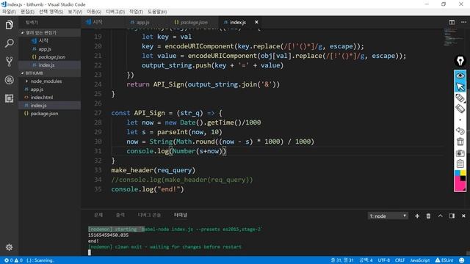Click the CRLF line ending indicator
Image resolution: width=470 pixels, height=264 pixels.
click(399, 260)
